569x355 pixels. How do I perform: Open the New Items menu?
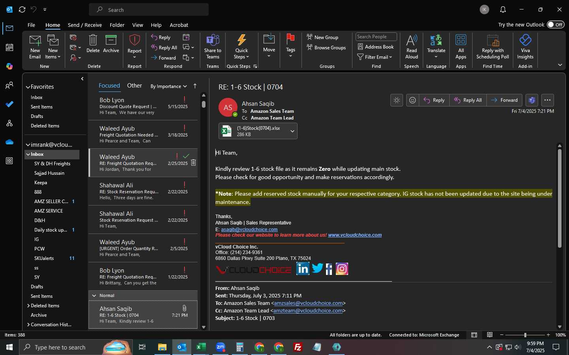[x=53, y=47]
